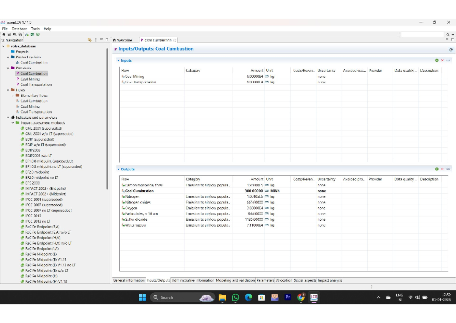The width and height of the screenshot is (456, 323).
Task: Collapse the Flows folder
Action: pos(8,90)
